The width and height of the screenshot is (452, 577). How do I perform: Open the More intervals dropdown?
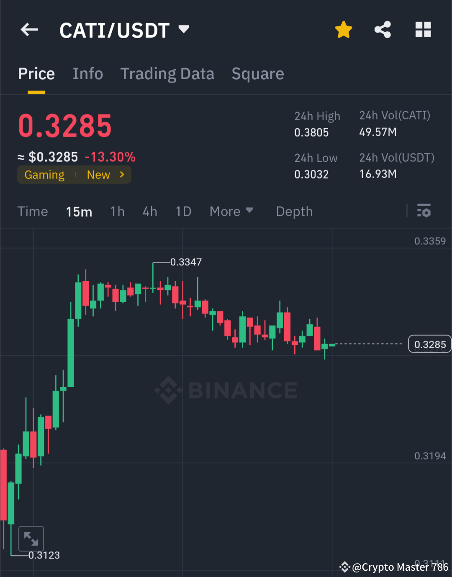(x=231, y=211)
